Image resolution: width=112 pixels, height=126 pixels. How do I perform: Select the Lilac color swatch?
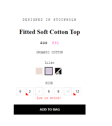point(49,71)
